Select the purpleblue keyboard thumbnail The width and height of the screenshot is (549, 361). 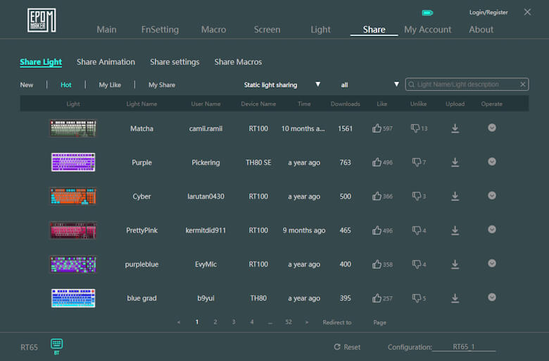72,264
